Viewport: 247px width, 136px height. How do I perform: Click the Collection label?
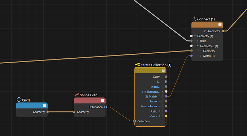pyautogui.click(x=144, y=121)
